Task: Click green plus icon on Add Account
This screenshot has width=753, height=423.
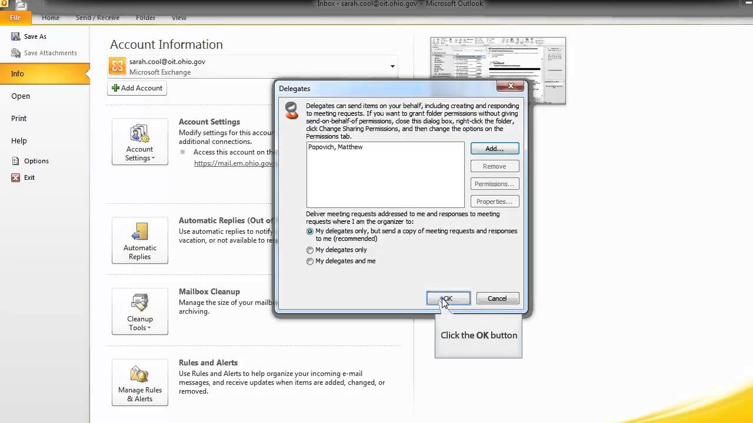Action: click(115, 88)
